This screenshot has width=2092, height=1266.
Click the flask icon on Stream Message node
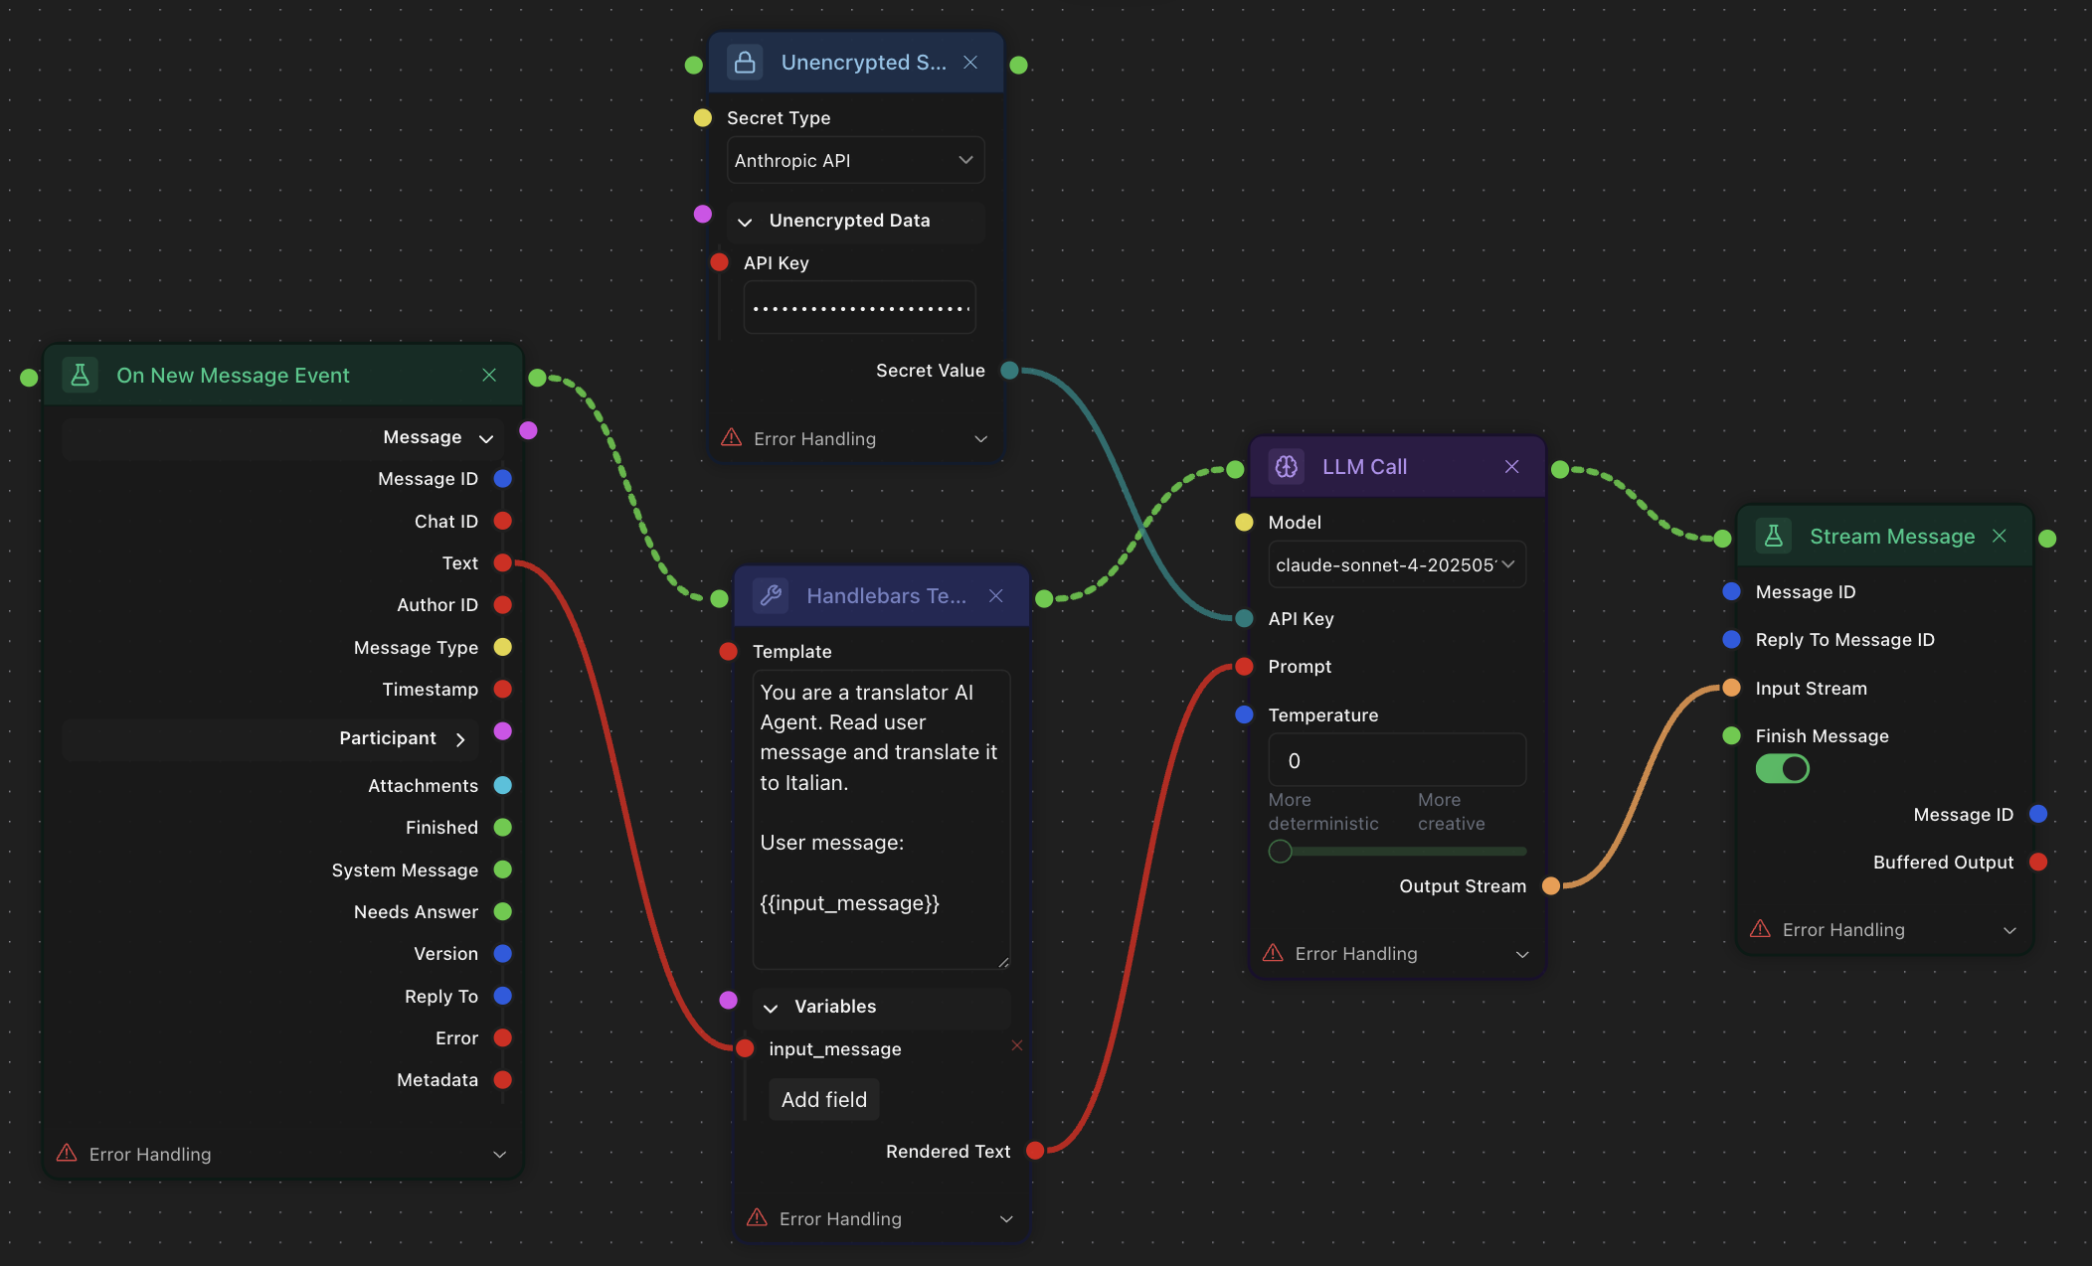click(x=1773, y=536)
